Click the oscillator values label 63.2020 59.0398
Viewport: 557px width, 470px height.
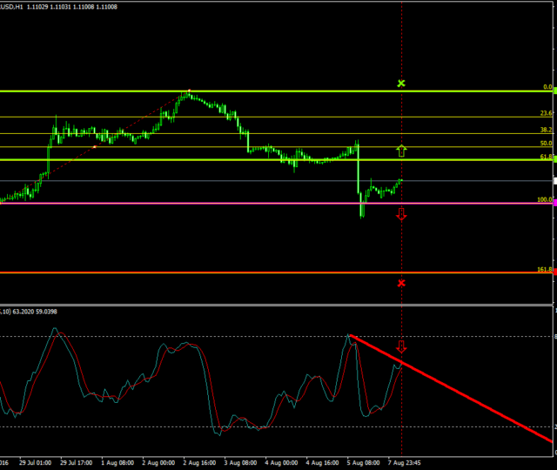pyautogui.click(x=35, y=312)
